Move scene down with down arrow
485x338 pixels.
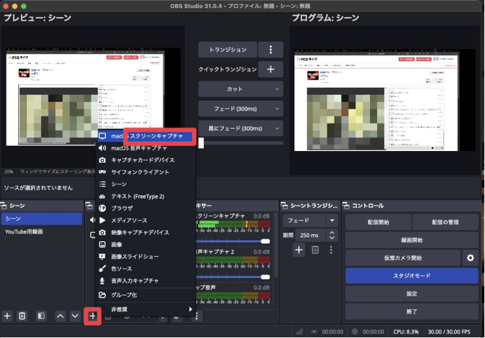click(x=75, y=316)
